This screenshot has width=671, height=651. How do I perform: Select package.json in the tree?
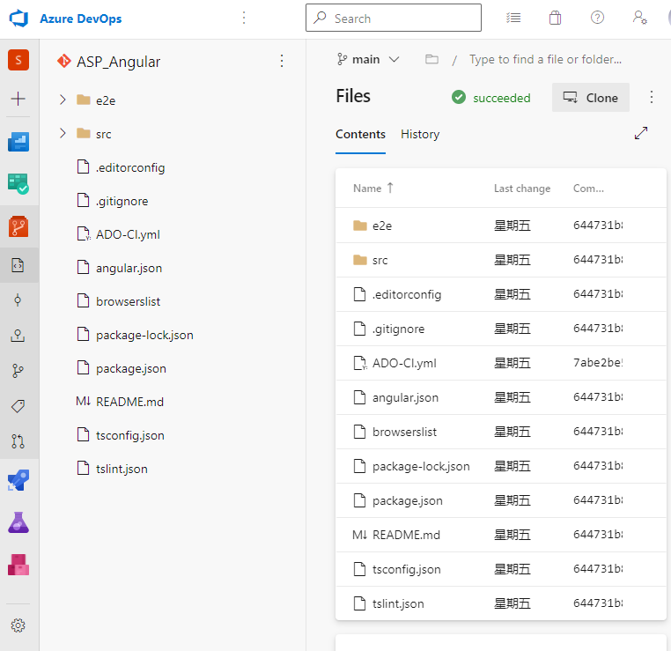pos(131,368)
